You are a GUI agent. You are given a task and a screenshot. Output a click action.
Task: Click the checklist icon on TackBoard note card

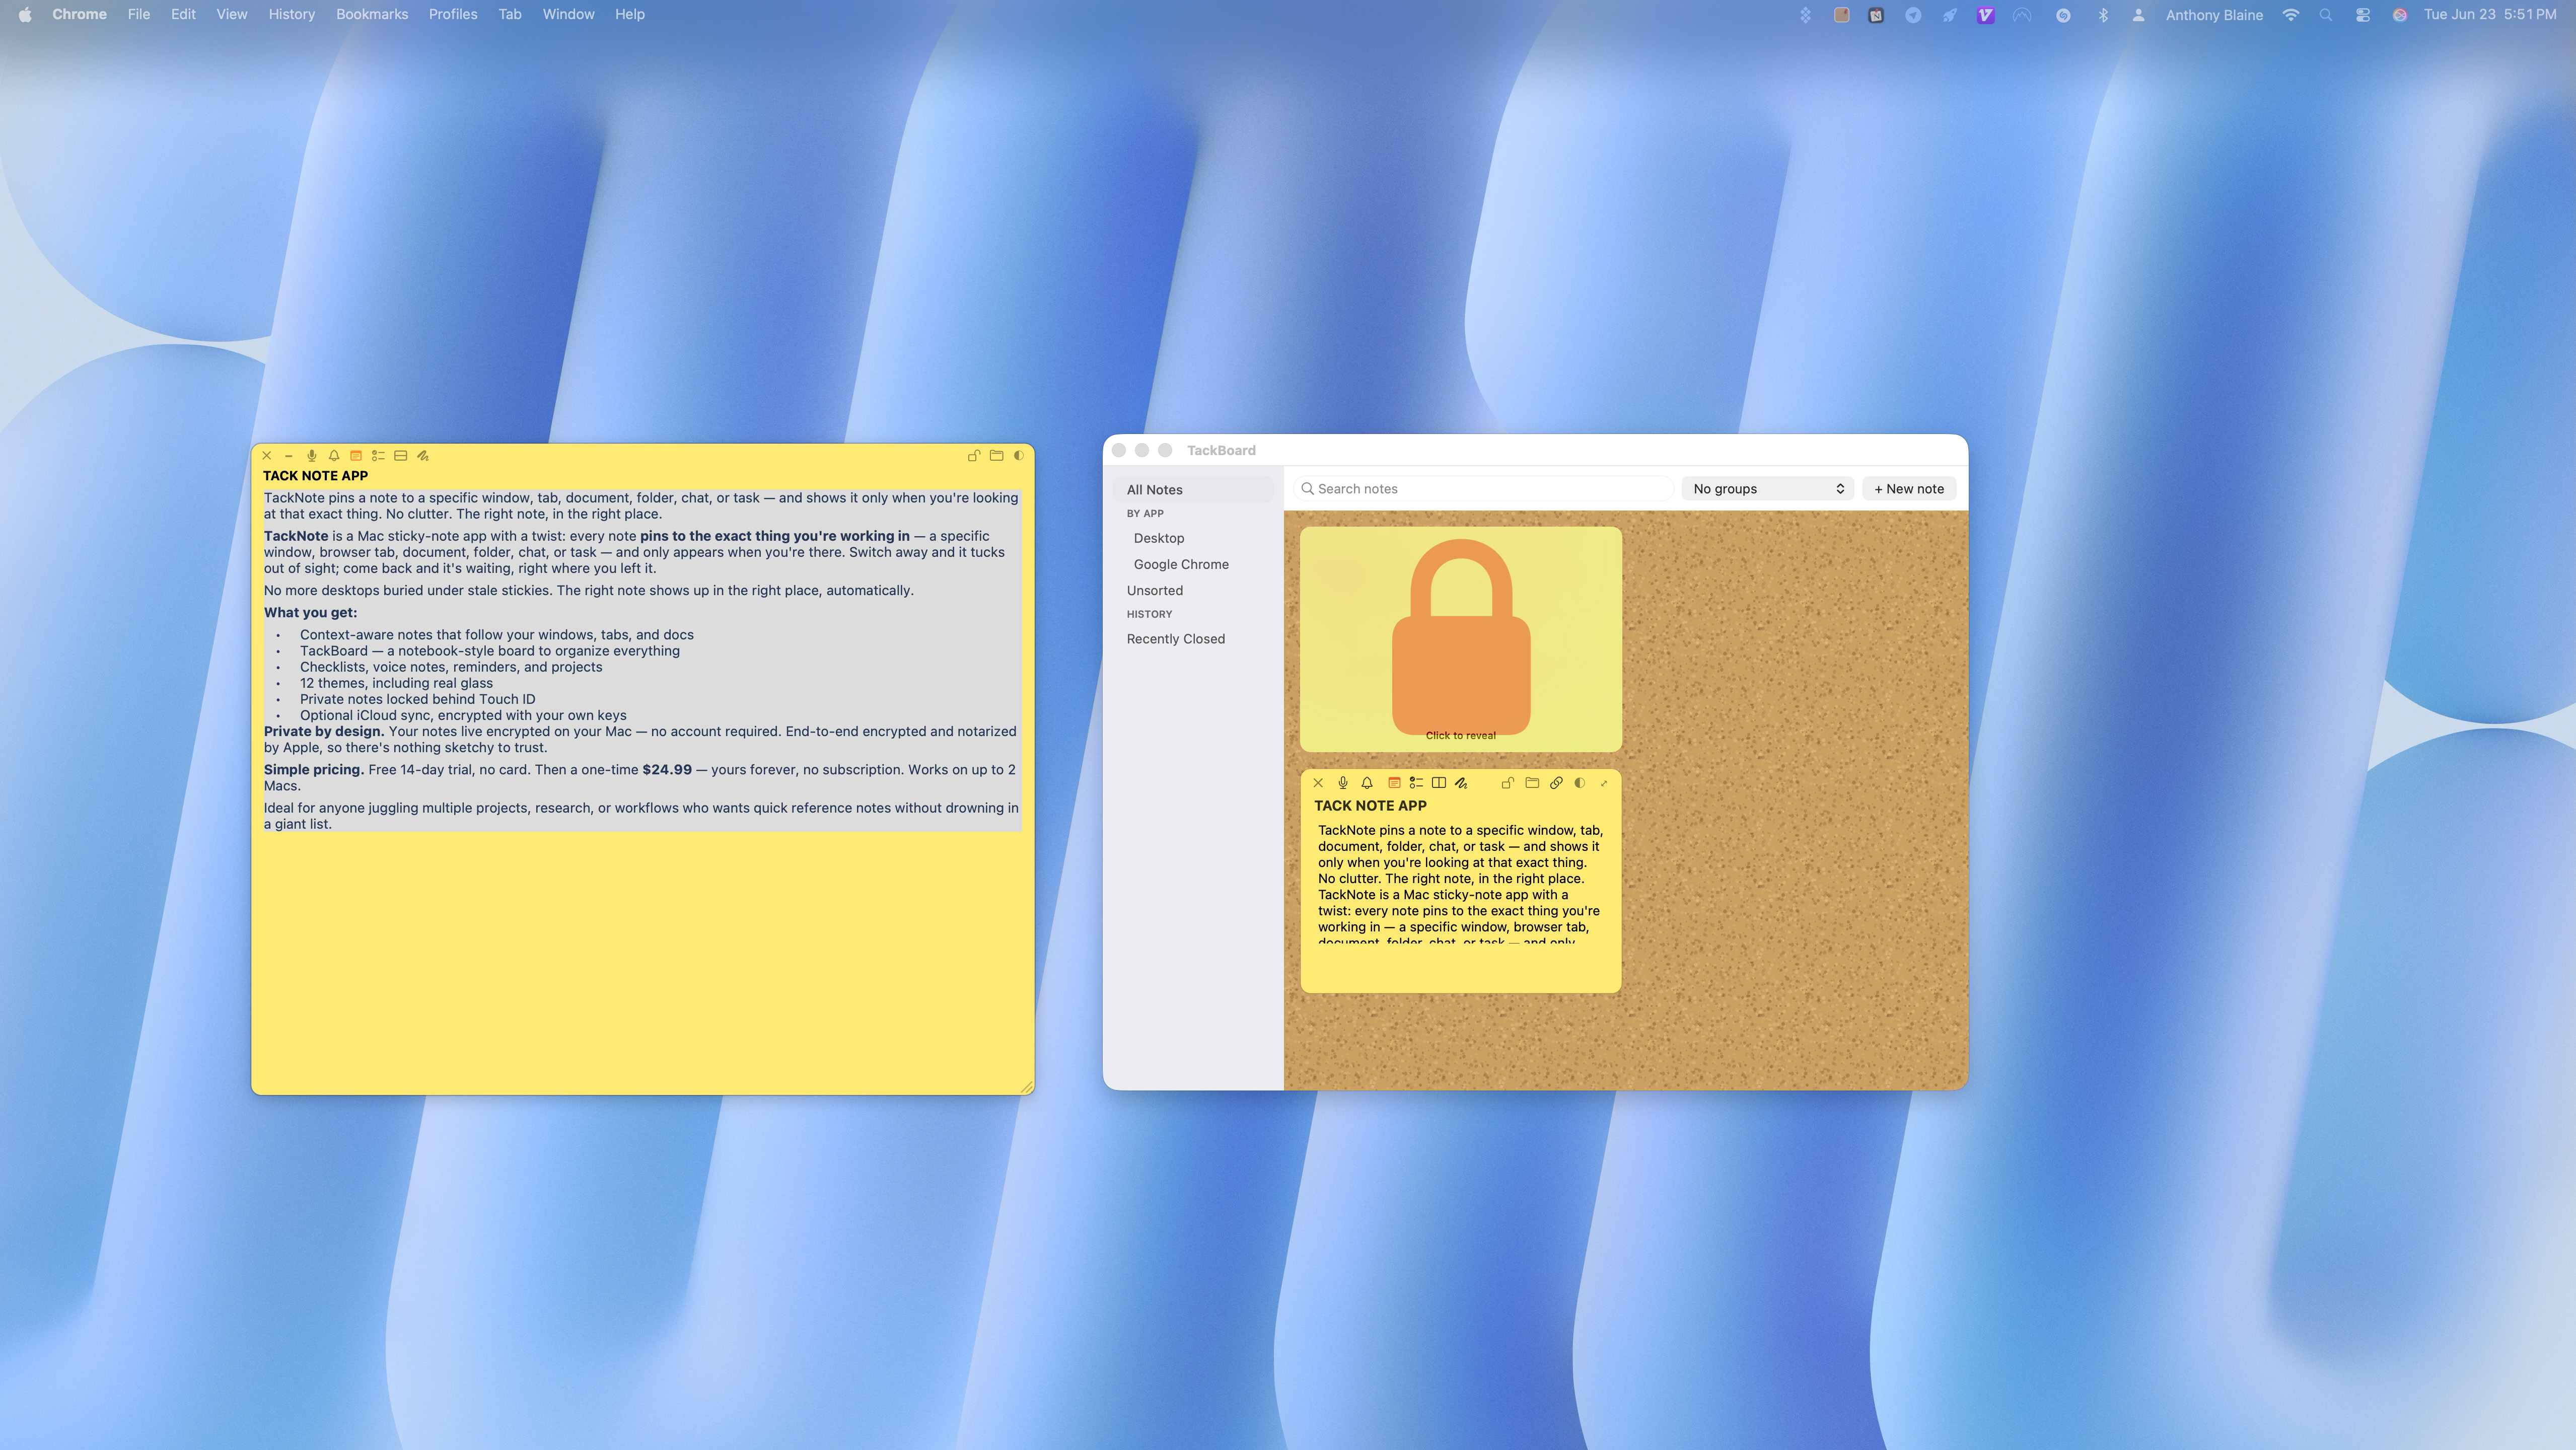(1416, 783)
